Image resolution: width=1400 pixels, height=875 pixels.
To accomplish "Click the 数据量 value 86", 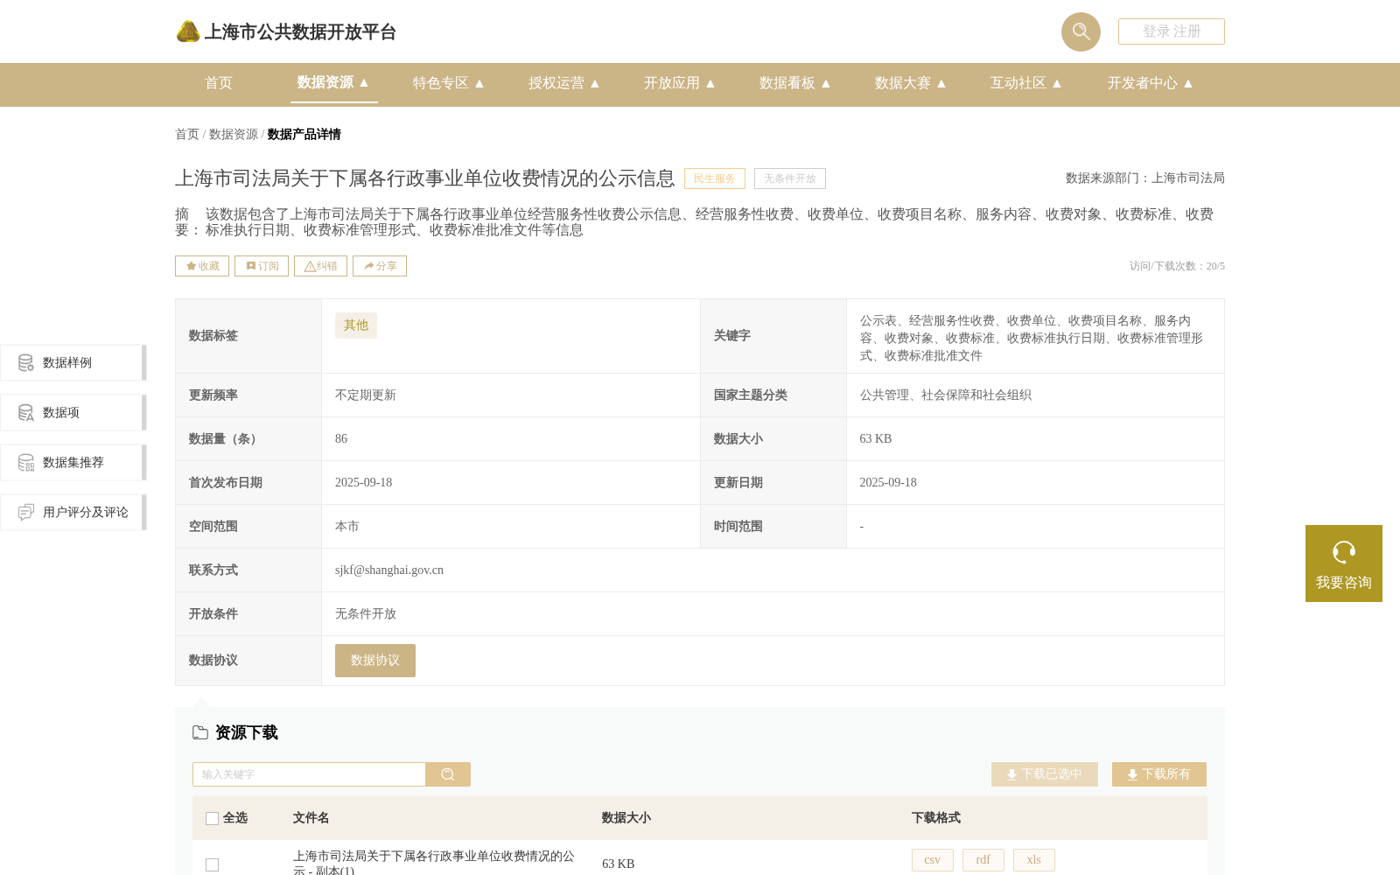I will [x=341, y=439].
